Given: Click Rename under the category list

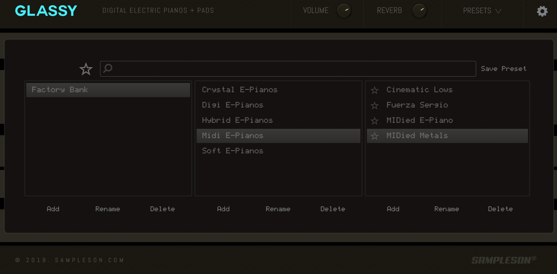Looking at the screenshot, I should click(x=278, y=209).
